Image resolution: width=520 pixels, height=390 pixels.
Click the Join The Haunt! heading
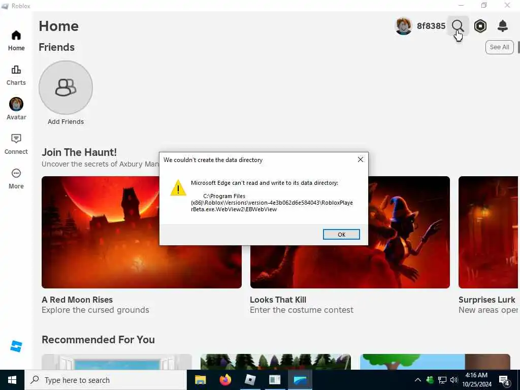coord(79,152)
